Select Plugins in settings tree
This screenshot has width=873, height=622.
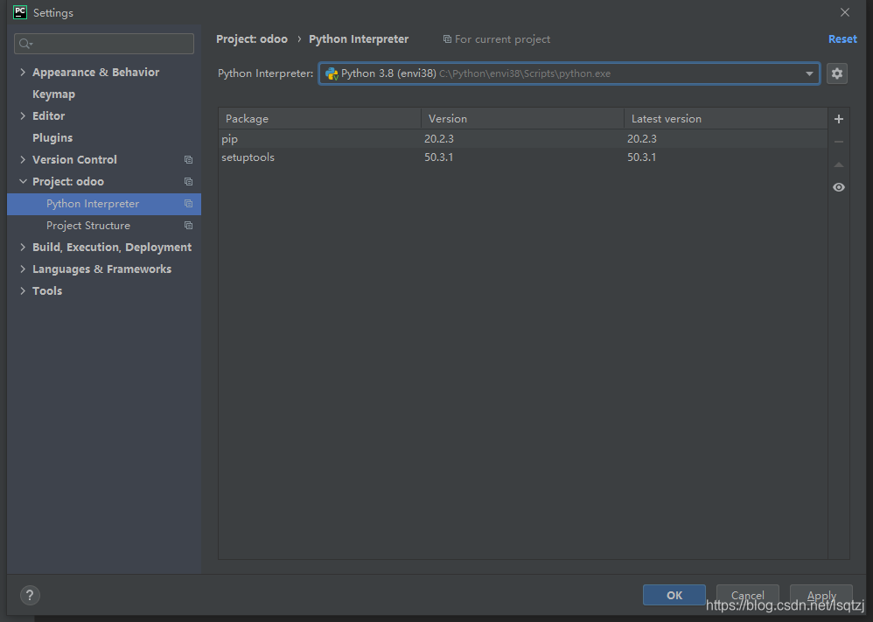click(52, 137)
